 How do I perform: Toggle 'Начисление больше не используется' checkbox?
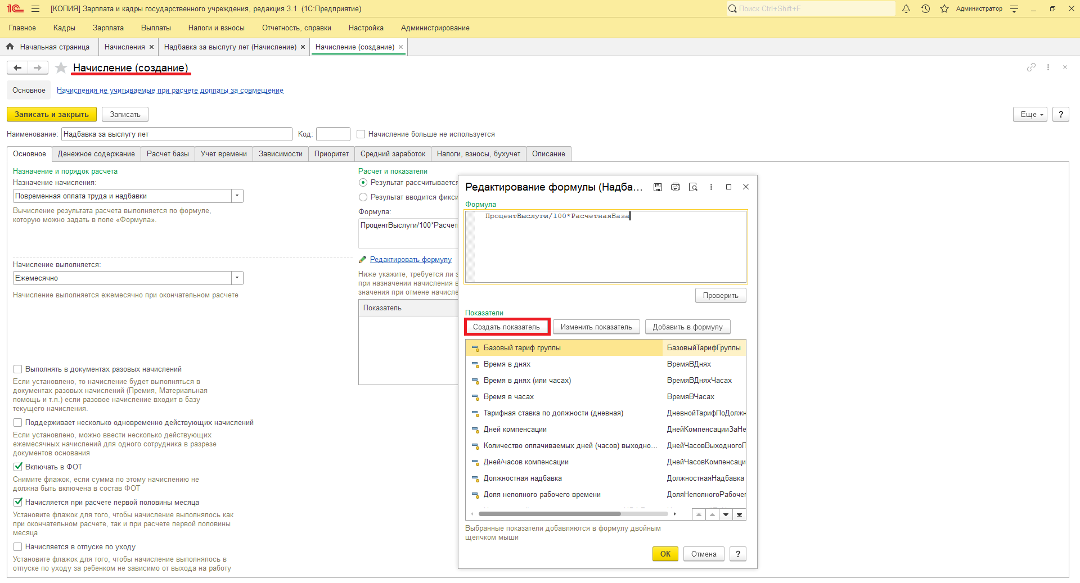click(361, 134)
